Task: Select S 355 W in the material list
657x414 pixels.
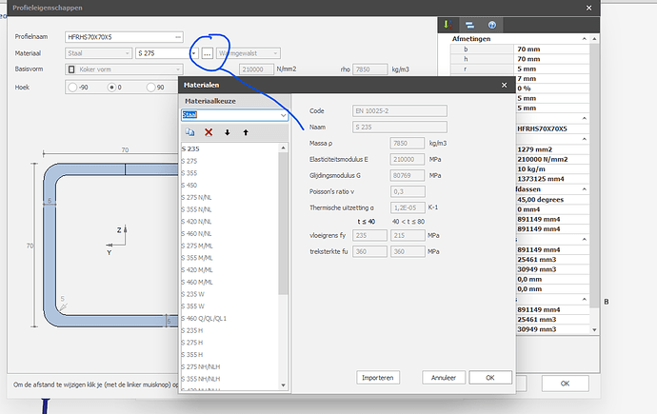Action: pyautogui.click(x=229, y=306)
